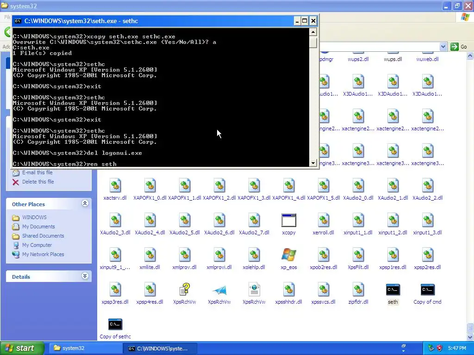Select the xcopy application icon
This screenshot has width=474, height=355.
click(289, 220)
